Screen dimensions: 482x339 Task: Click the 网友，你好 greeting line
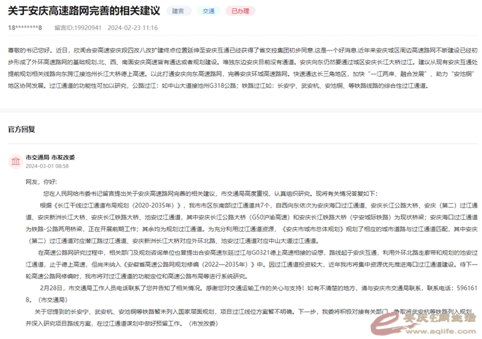point(40,180)
